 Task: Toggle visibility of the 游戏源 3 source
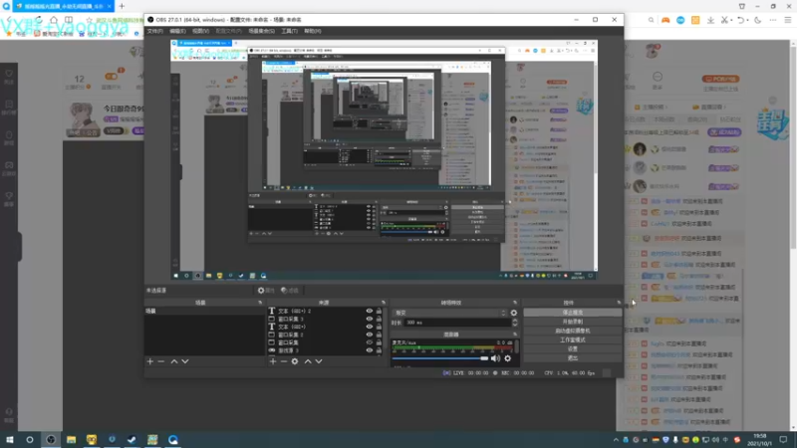[x=370, y=350]
